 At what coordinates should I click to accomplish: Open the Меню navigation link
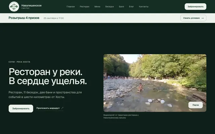97,7
